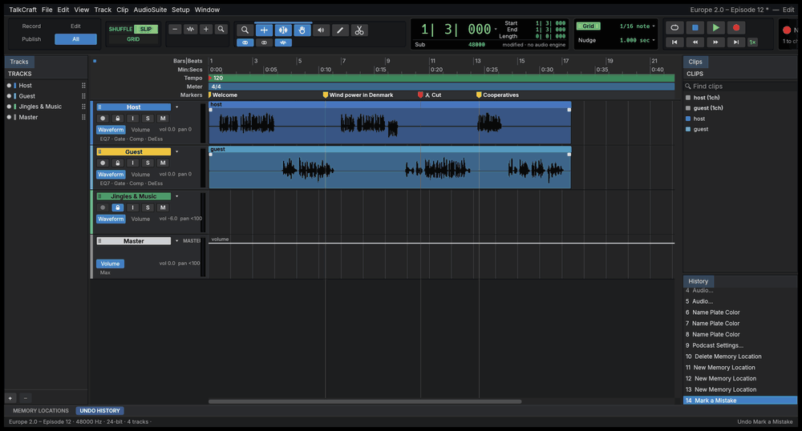
Task: Click the waveform zoom icon button
Action: coord(190,29)
